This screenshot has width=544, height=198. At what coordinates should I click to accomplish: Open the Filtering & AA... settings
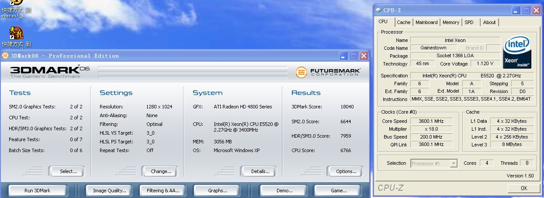coord(163,191)
